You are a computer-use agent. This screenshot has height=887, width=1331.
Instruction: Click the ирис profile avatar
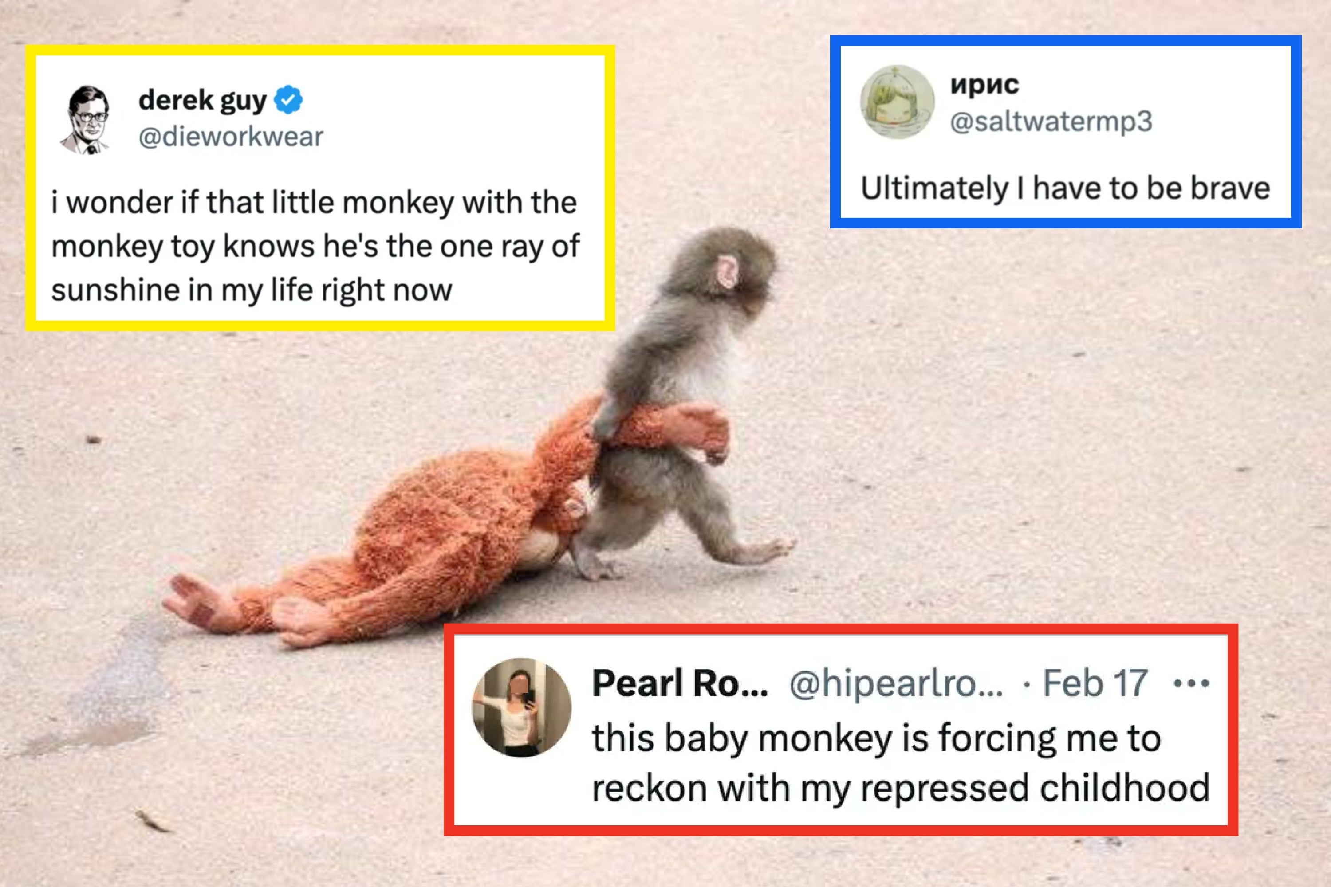897,102
